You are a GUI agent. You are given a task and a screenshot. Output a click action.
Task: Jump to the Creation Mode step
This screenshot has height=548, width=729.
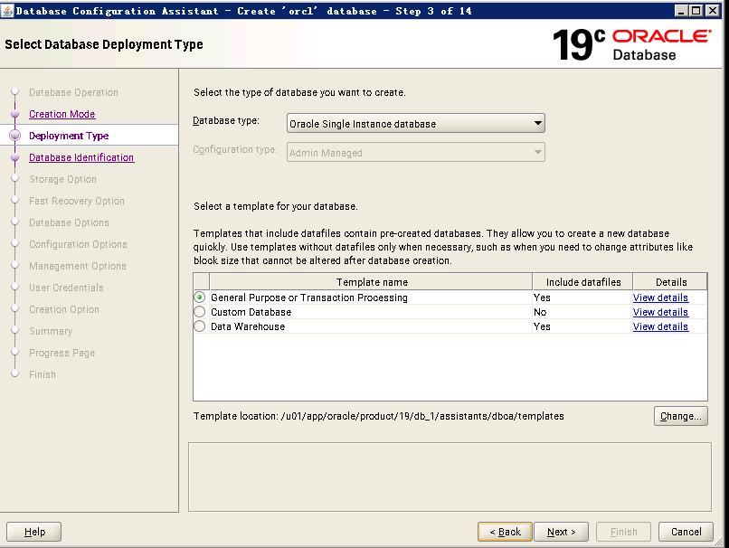[62, 114]
